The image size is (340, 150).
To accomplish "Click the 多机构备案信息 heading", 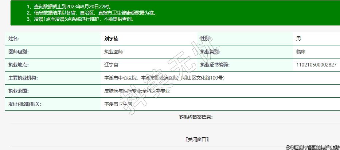I will pos(195,117).
